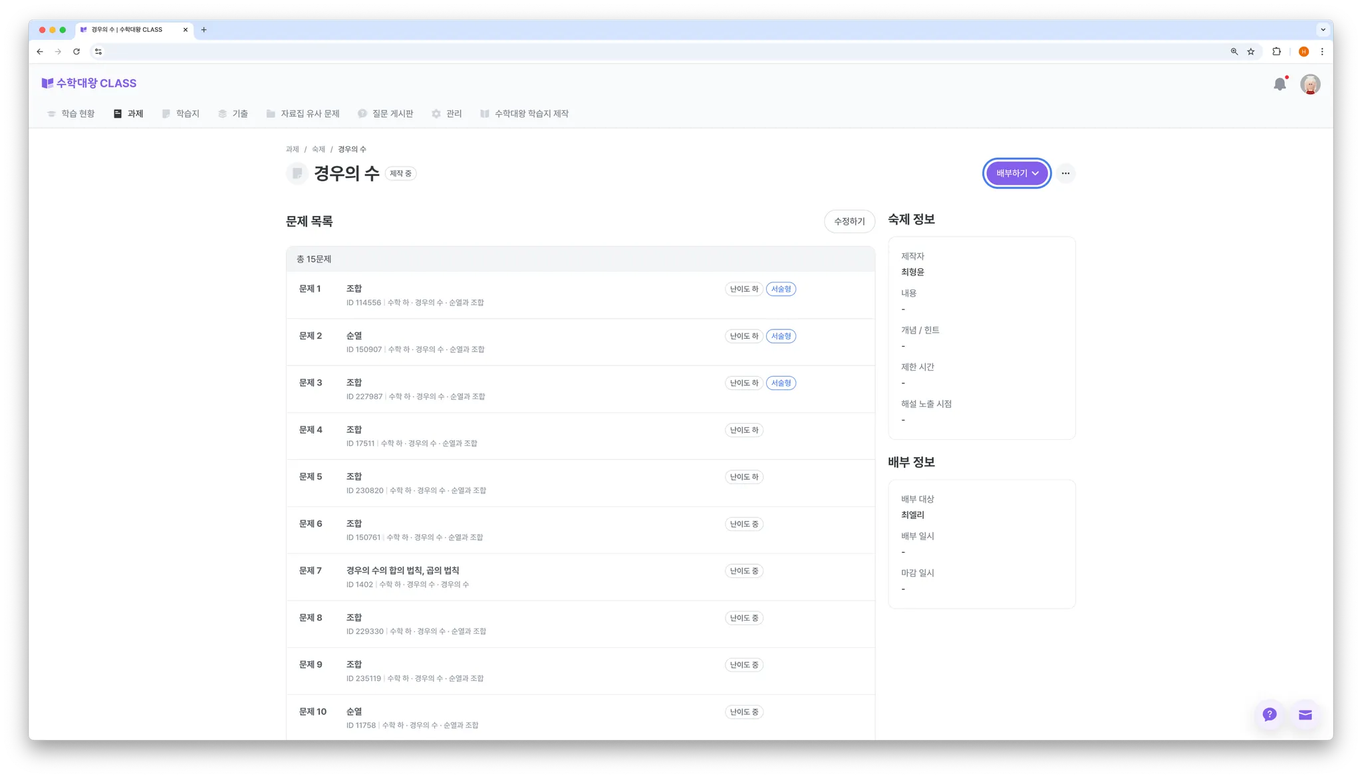This screenshot has height=778, width=1362.
Task: Click the 해설 노출 시점 label
Action: click(926, 404)
